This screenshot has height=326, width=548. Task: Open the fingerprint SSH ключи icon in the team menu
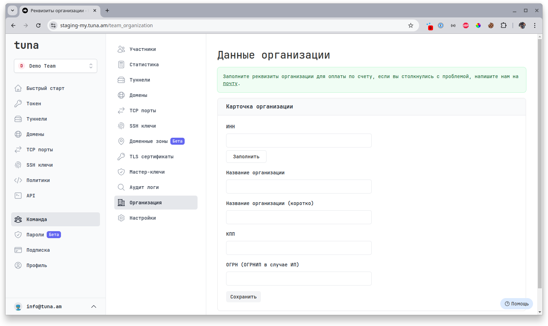pos(121,126)
